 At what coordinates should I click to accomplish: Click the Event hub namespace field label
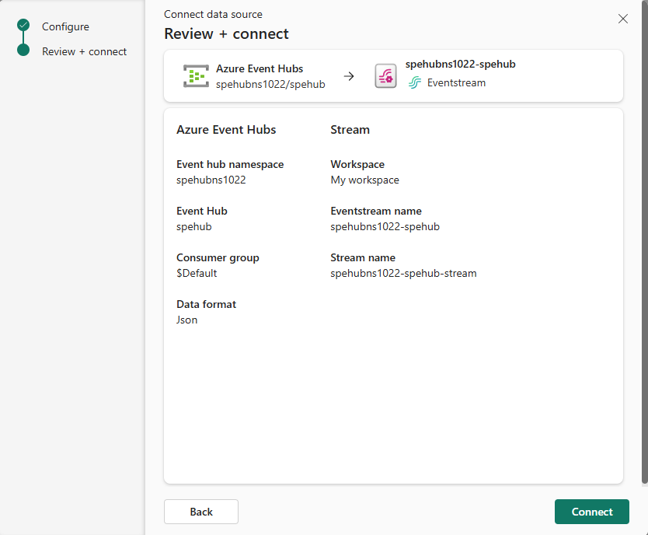[x=230, y=164]
